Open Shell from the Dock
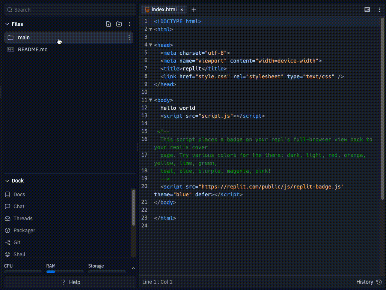Viewport: 386px width, 290px height. 19,254
